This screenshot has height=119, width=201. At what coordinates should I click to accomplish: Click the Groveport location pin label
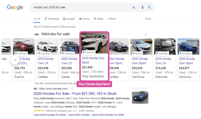[186, 53]
